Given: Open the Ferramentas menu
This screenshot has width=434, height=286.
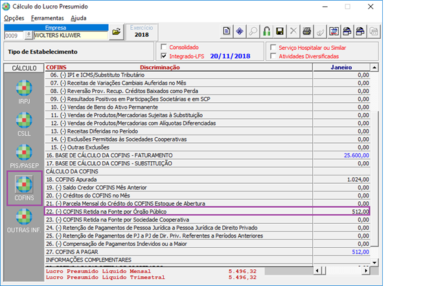Looking at the screenshot, I should tap(47, 18).
